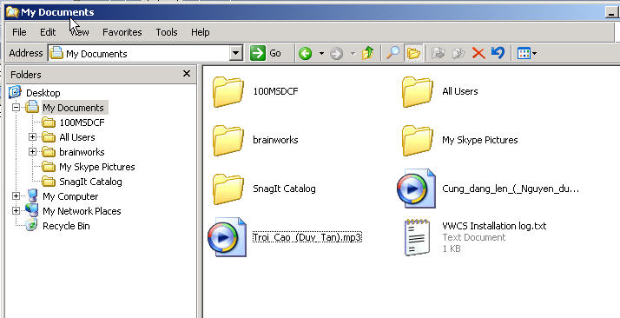Open the Forward button history dropdown arrow
Image resolution: width=620 pixels, height=318 pixels.
coord(353,53)
